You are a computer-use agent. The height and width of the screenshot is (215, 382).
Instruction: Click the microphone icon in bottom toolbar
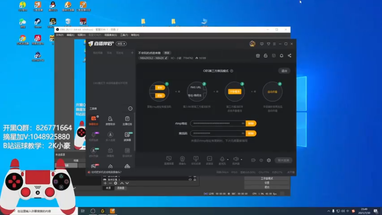tap(222, 160)
